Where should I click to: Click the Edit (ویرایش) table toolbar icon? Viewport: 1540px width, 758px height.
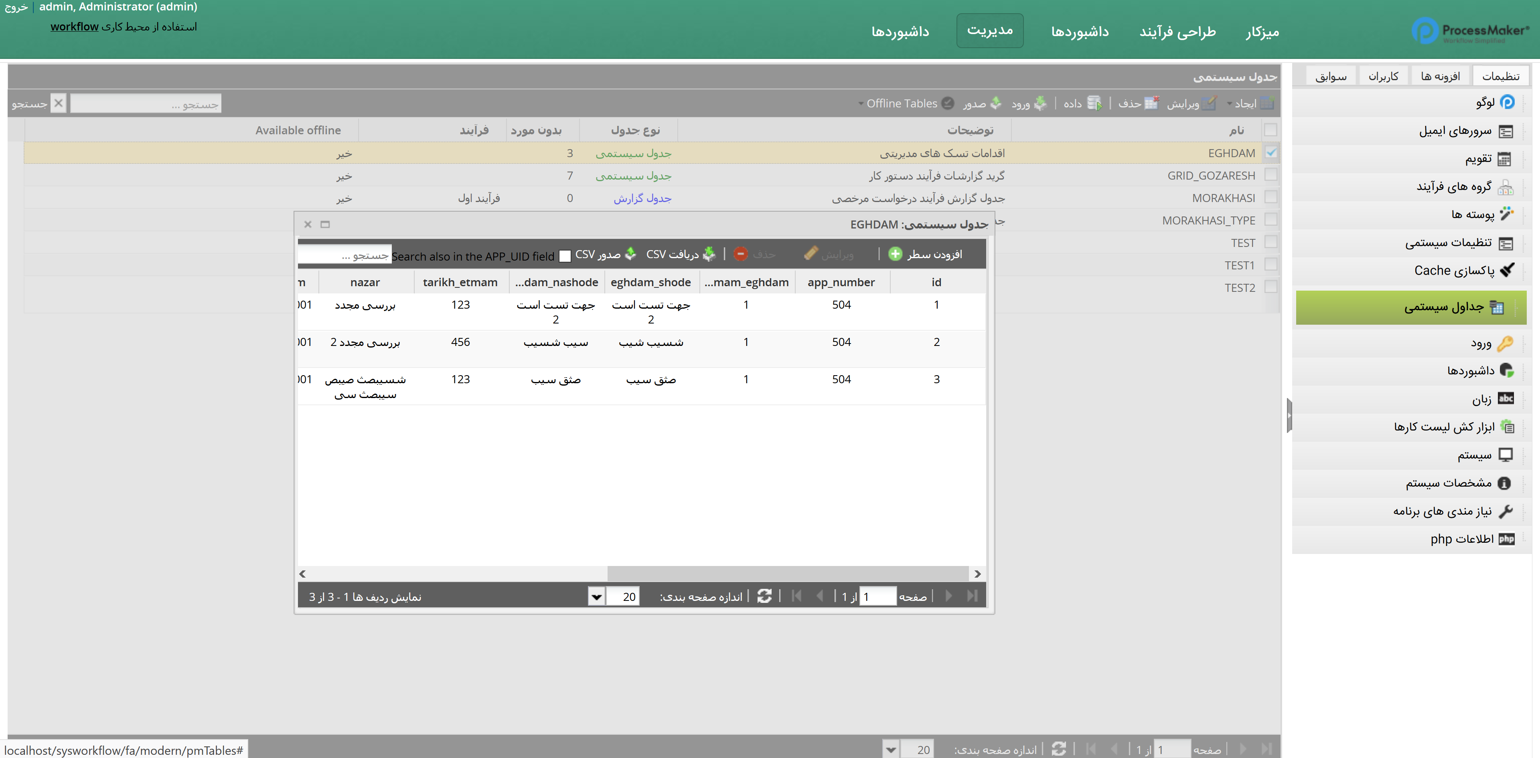pos(1209,103)
